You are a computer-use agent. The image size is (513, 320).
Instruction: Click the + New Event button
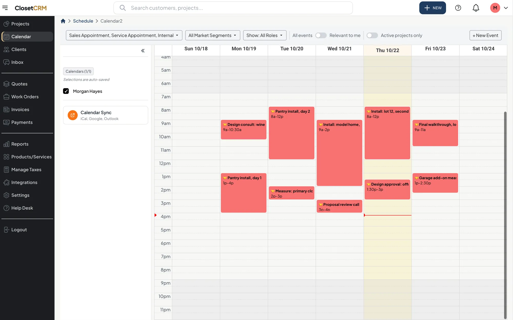tap(485, 35)
